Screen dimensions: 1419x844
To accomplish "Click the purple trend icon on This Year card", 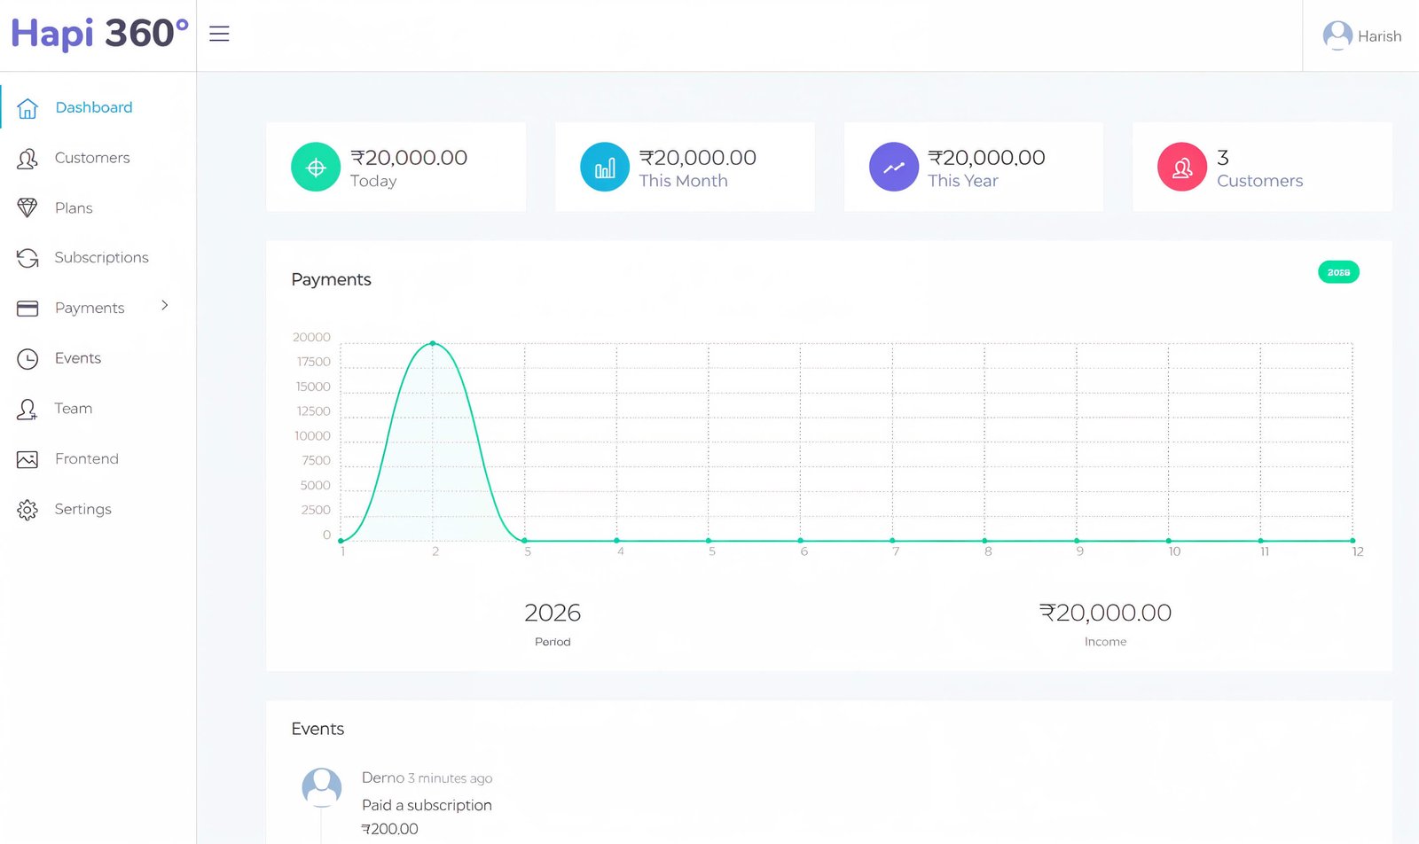I will coord(893,167).
